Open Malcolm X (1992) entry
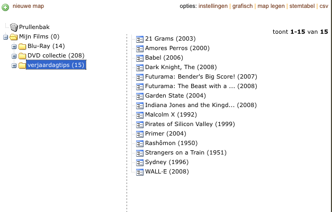Image resolution: width=332 pixels, height=212 pixels. pos(171,114)
